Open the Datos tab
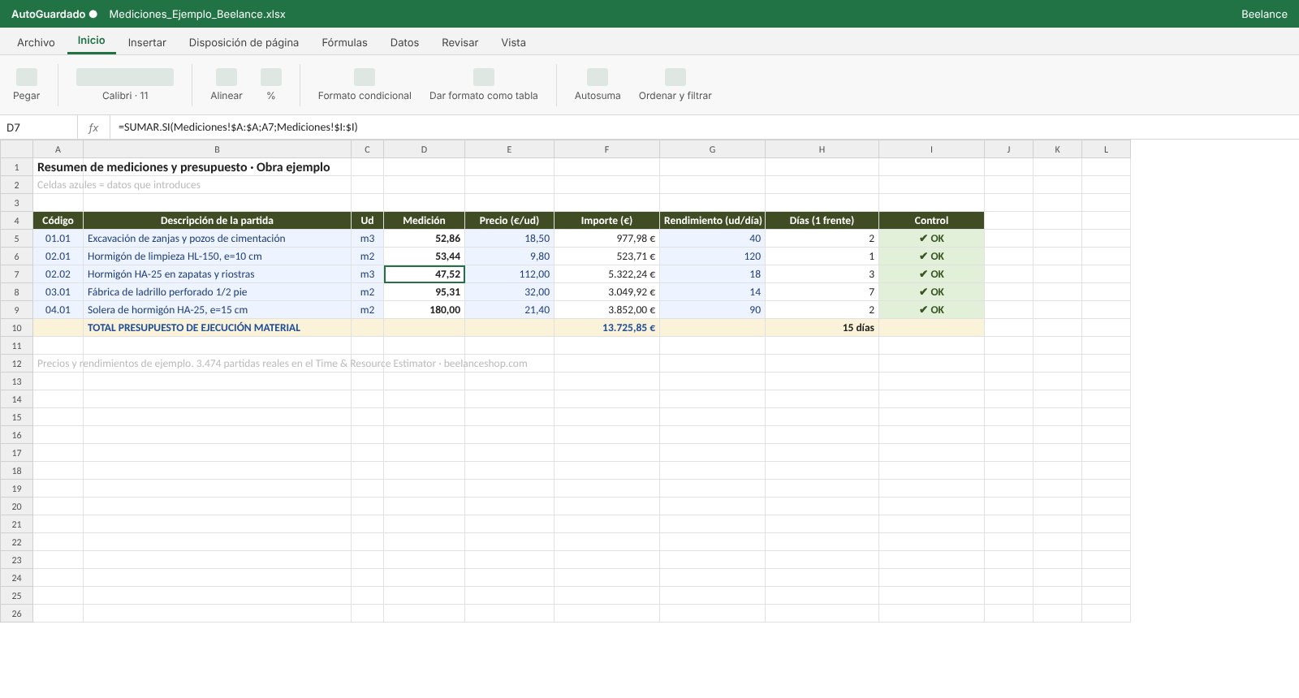 [404, 42]
